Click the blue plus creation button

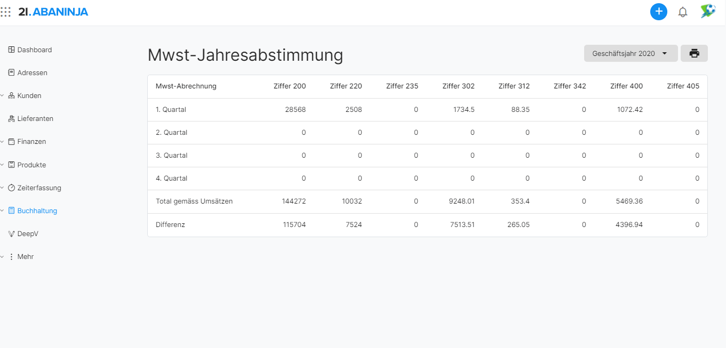[x=658, y=11]
